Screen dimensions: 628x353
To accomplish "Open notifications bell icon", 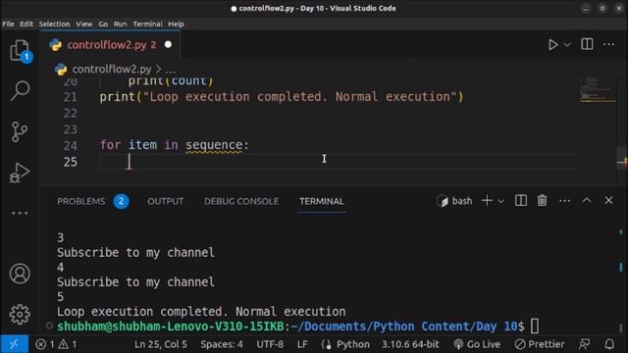I will click(x=609, y=344).
